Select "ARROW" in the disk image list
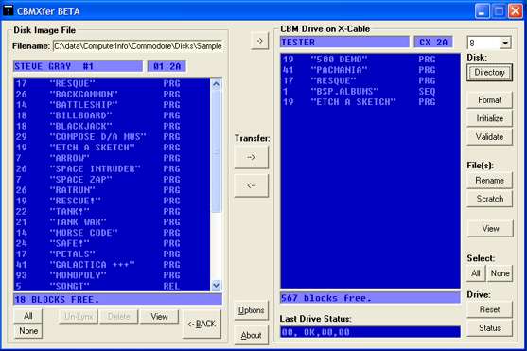This screenshot has width=527, height=351. click(x=112, y=158)
